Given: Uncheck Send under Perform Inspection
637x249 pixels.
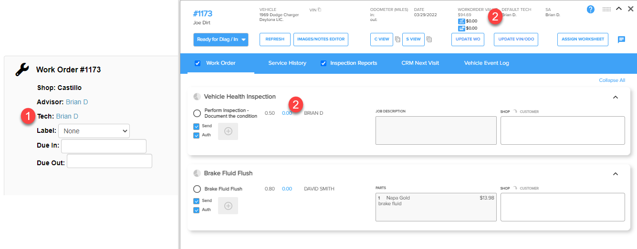Looking at the screenshot, I should coord(197,127).
